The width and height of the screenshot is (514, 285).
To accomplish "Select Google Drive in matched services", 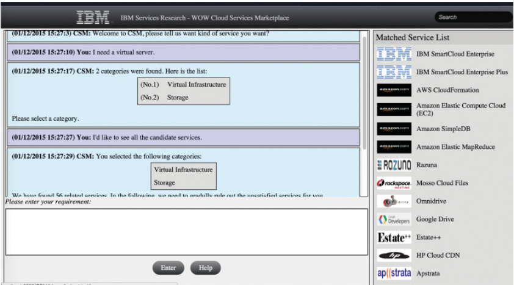I will pos(435,219).
